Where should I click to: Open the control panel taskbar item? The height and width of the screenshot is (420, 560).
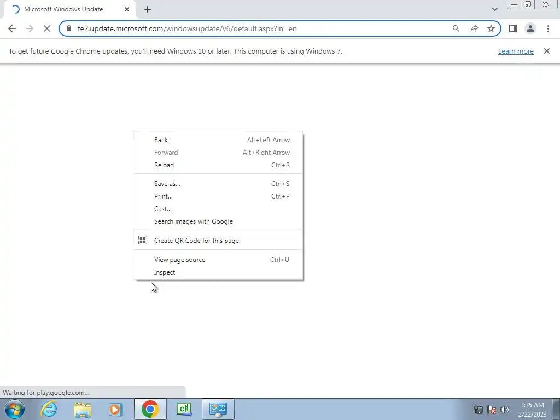point(218,409)
